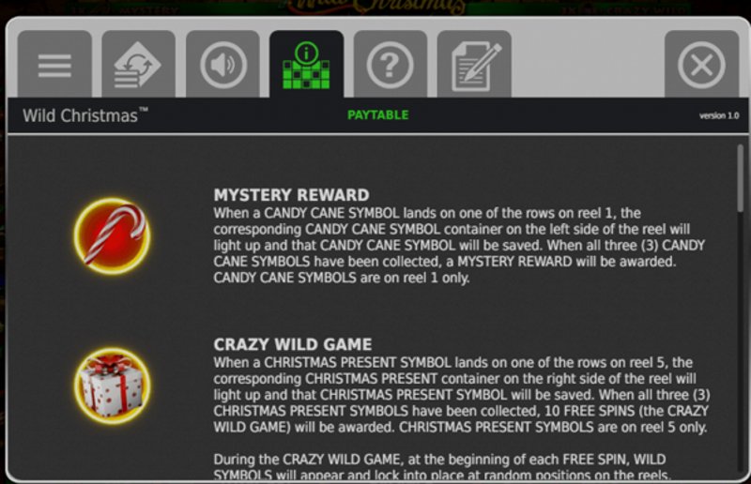This screenshot has width=751, height=484.
Task: Select the CRAZY WILD GAME heading
Action: point(293,344)
